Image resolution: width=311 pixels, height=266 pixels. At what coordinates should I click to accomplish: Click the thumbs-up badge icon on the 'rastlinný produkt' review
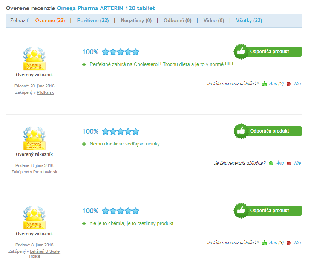(241, 211)
